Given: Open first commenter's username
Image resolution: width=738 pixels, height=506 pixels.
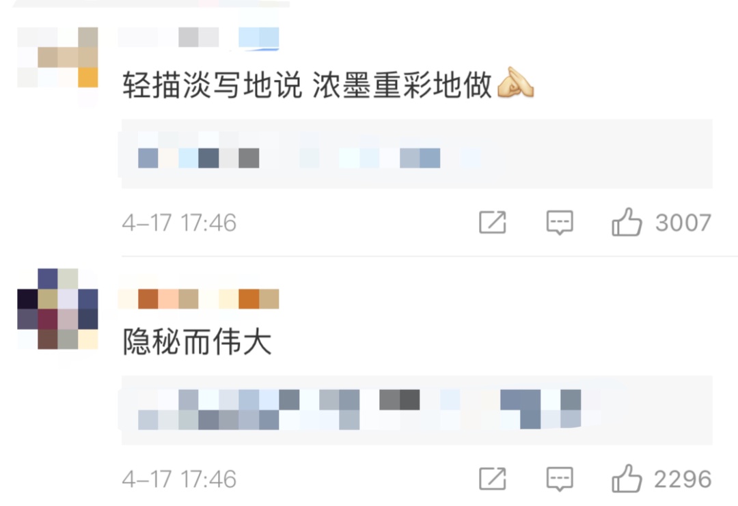Looking at the screenshot, I should [169, 37].
